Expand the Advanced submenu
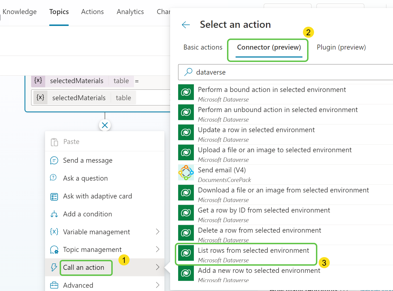The image size is (393, 291). click(158, 285)
